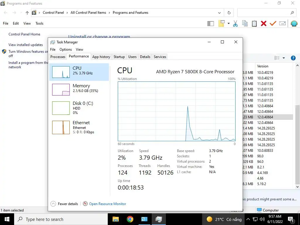The width and height of the screenshot is (300, 225).
Task: Click the version 10.0.60833 cell
Action: [x=265, y=151]
